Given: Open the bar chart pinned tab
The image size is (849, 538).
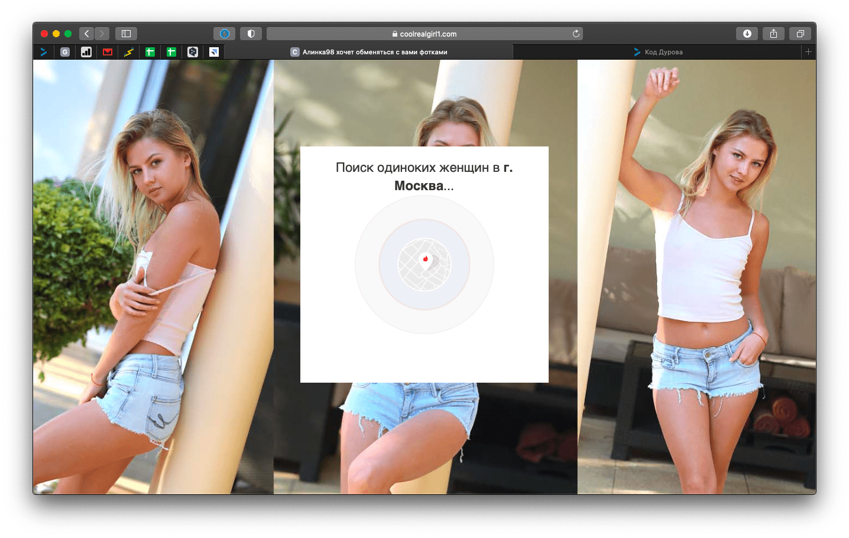Looking at the screenshot, I should (x=86, y=52).
